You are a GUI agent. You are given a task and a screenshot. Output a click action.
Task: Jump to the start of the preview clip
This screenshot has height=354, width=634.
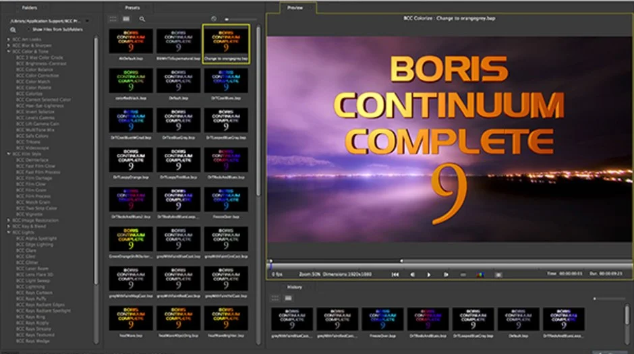point(395,274)
